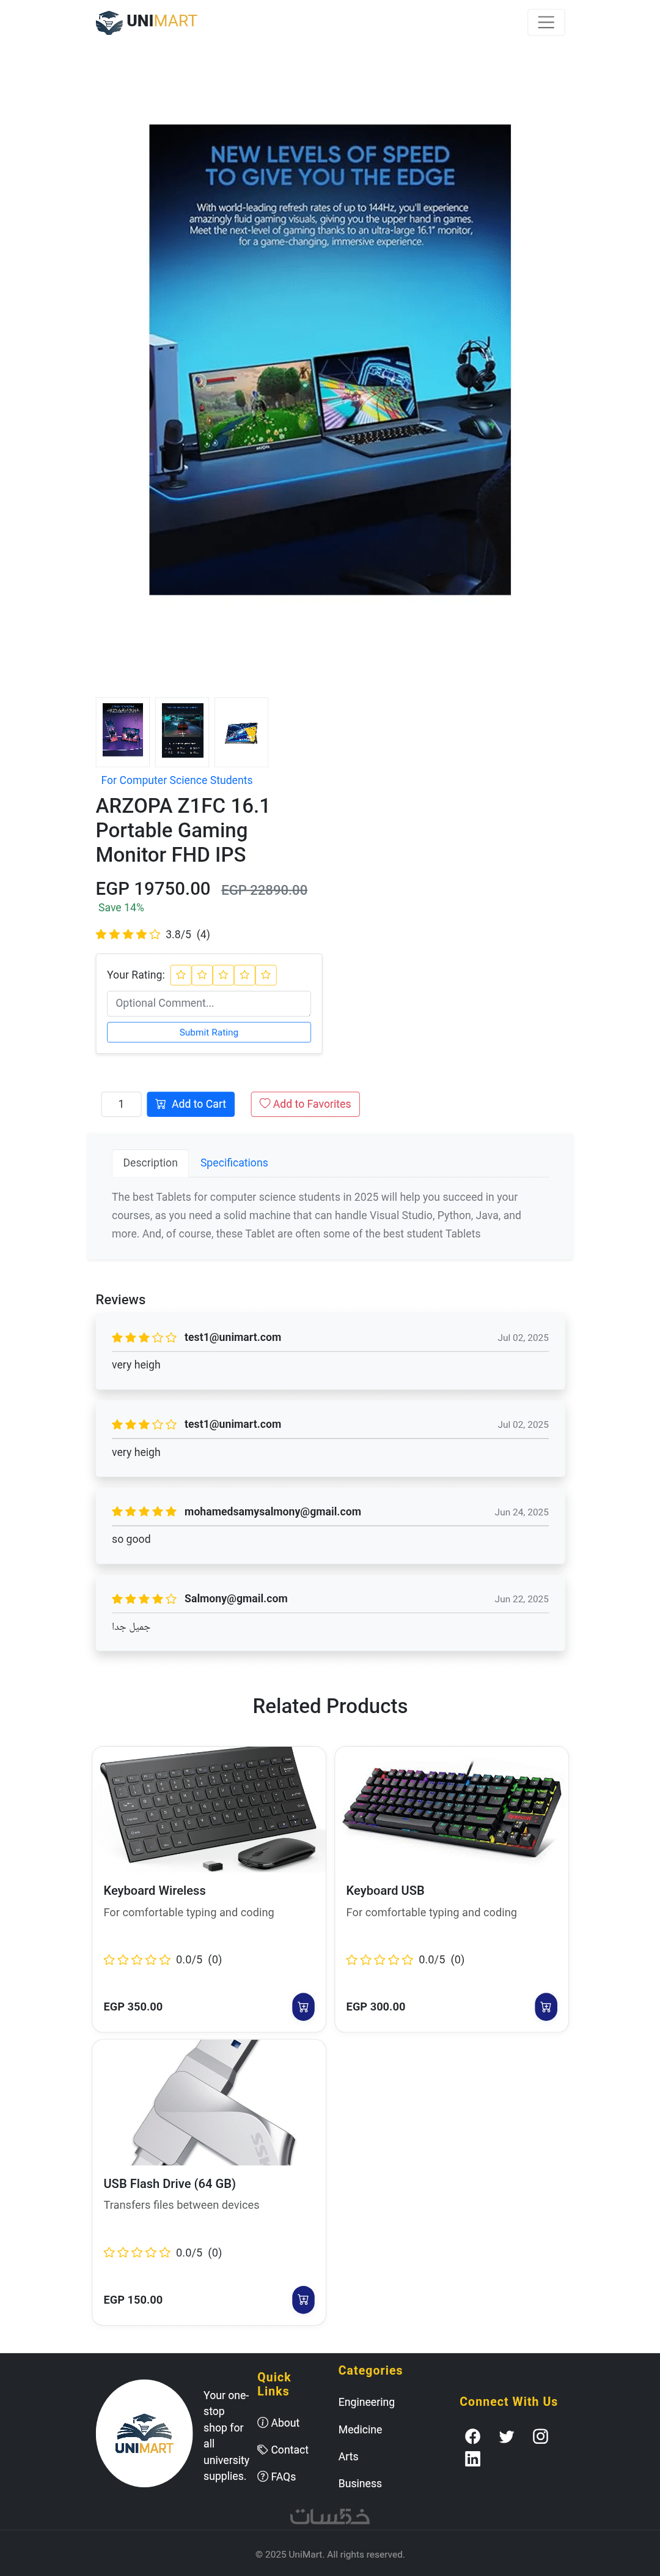This screenshot has height=2576, width=660.
Task: Click the Add to Cart button
Action: coord(191,1104)
